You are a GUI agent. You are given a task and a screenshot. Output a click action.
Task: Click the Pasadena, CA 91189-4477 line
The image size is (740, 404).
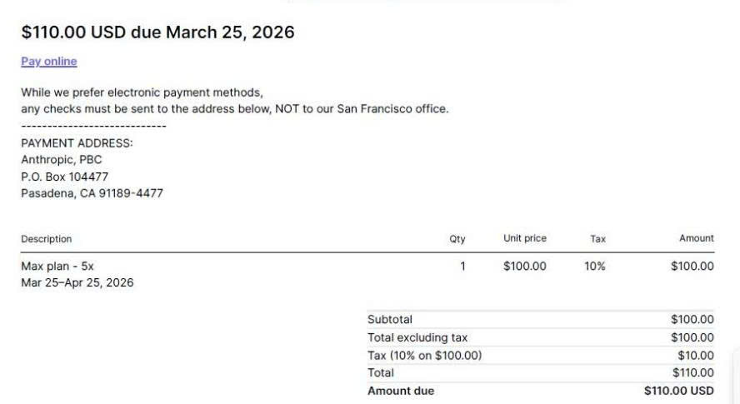tap(92, 193)
